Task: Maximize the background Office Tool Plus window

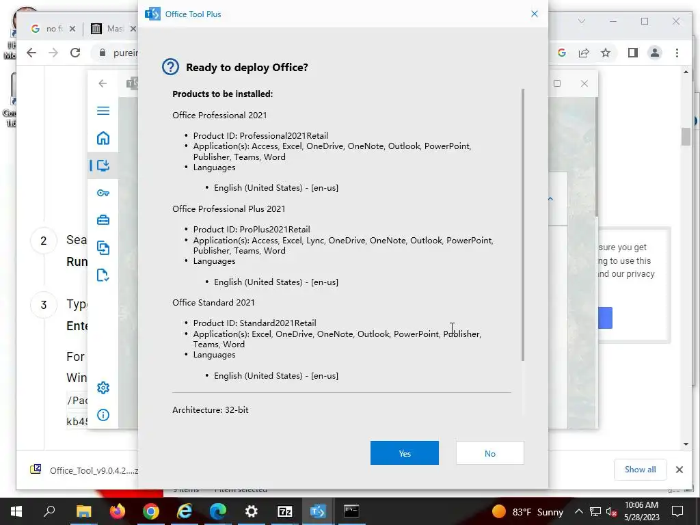Action: [x=557, y=83]
